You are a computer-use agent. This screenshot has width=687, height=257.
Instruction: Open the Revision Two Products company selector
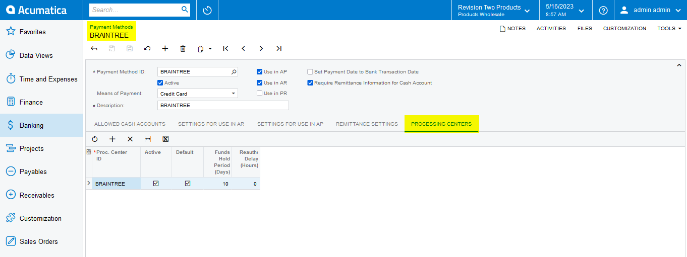(494, 10)
